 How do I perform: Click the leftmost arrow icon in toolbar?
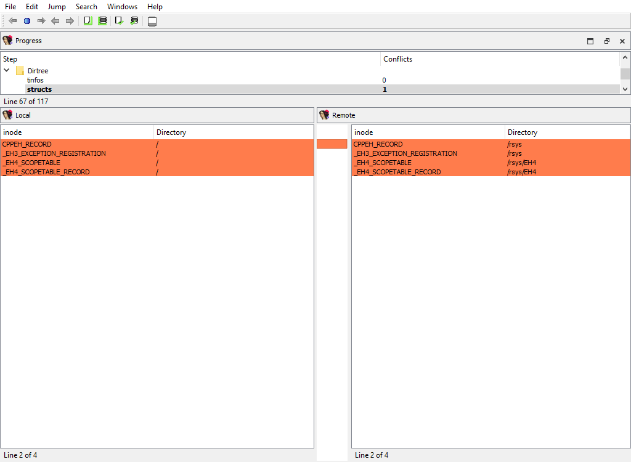tap(12, 21)
